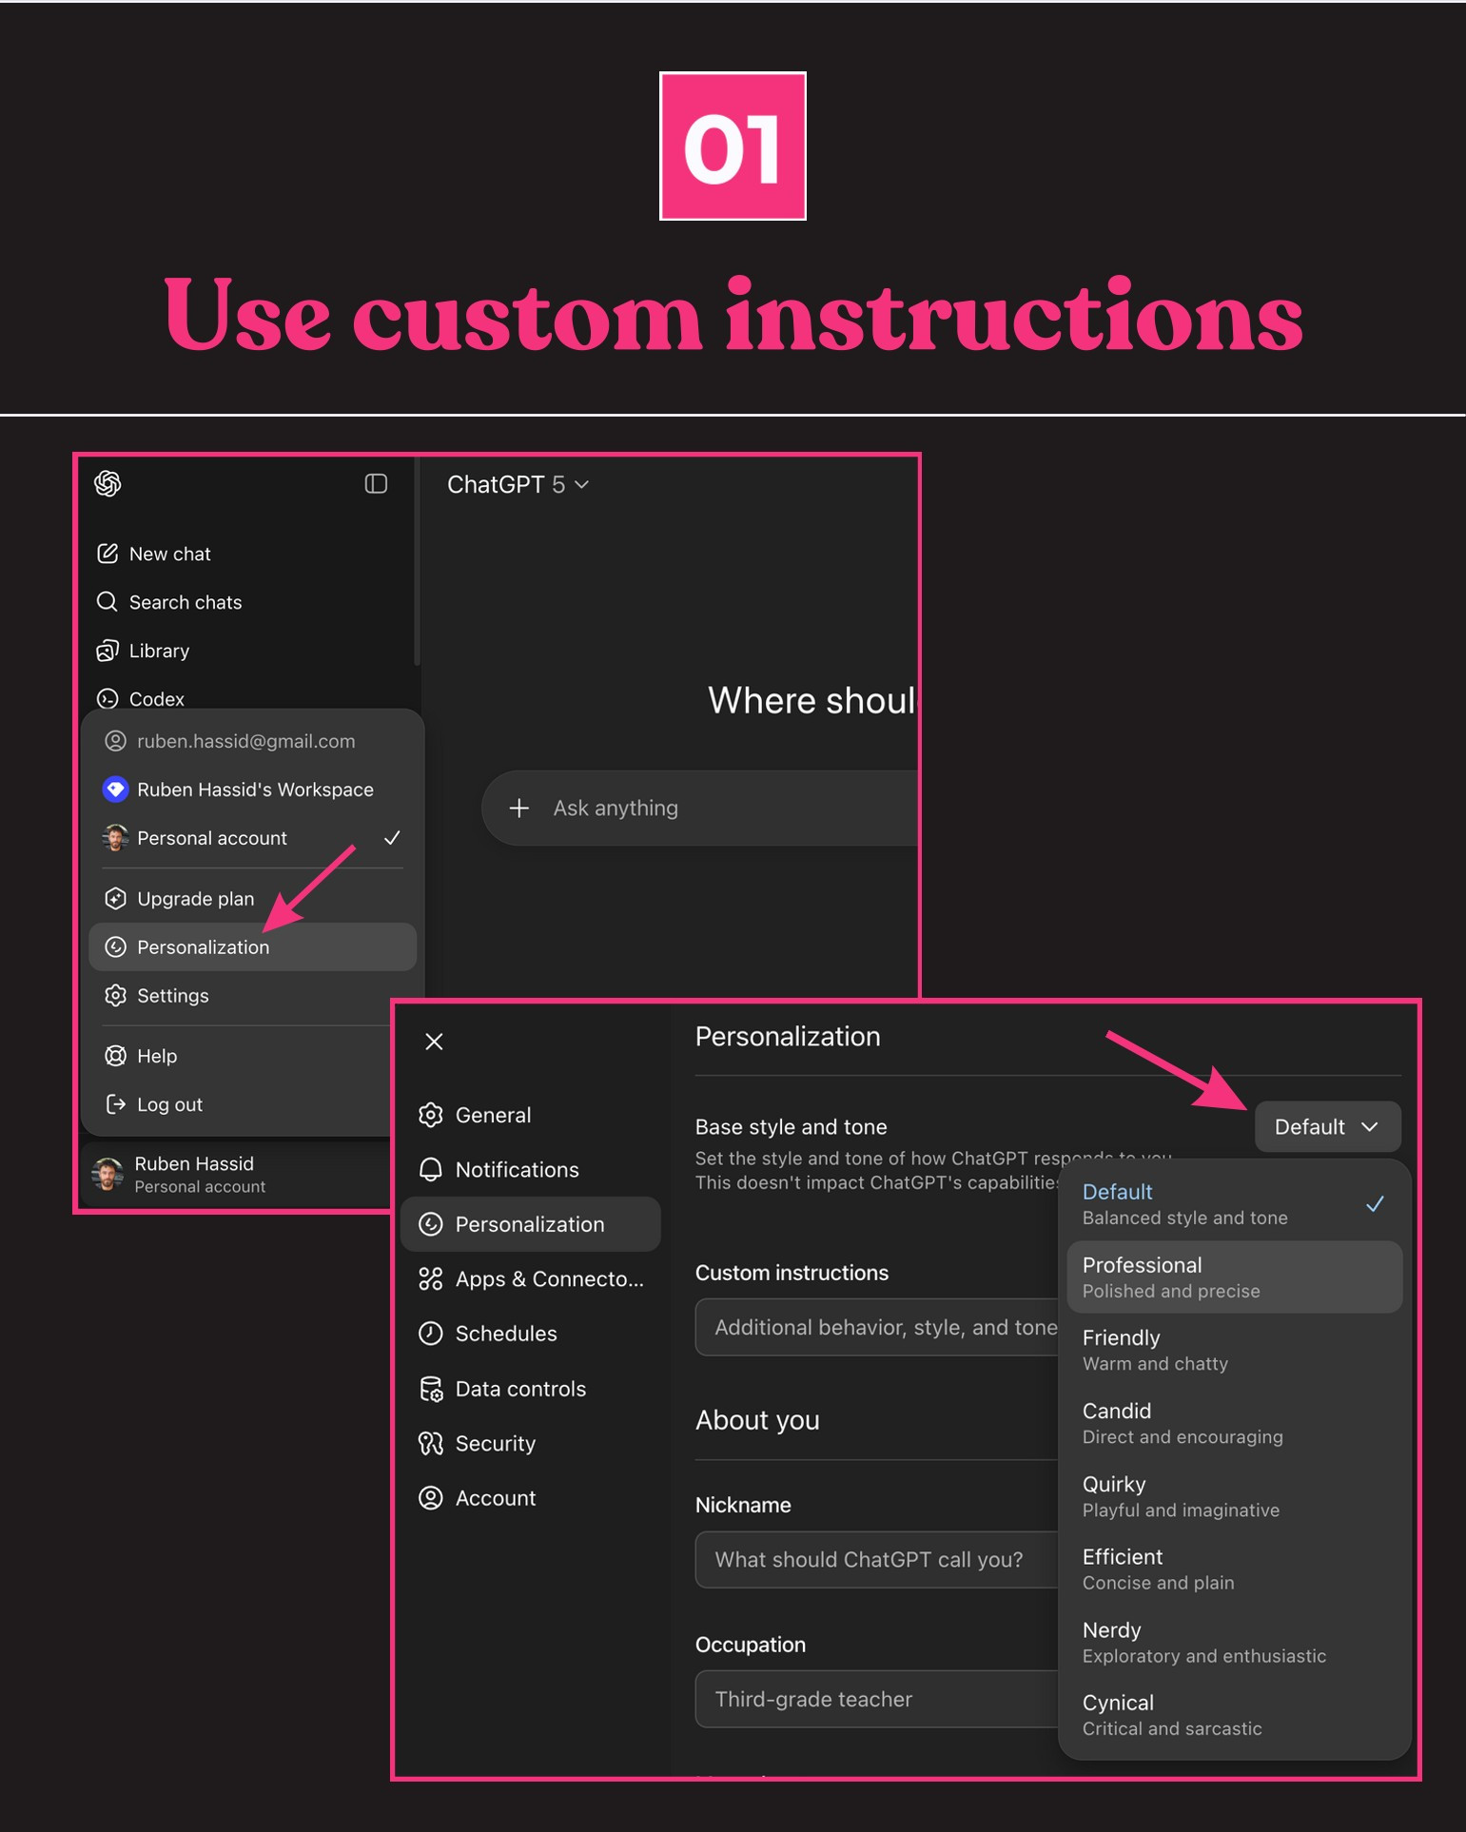This screenshot has width=1466, height=1832.
Task: Open the Security settings tab
Action: click(x=531, y=1444)
